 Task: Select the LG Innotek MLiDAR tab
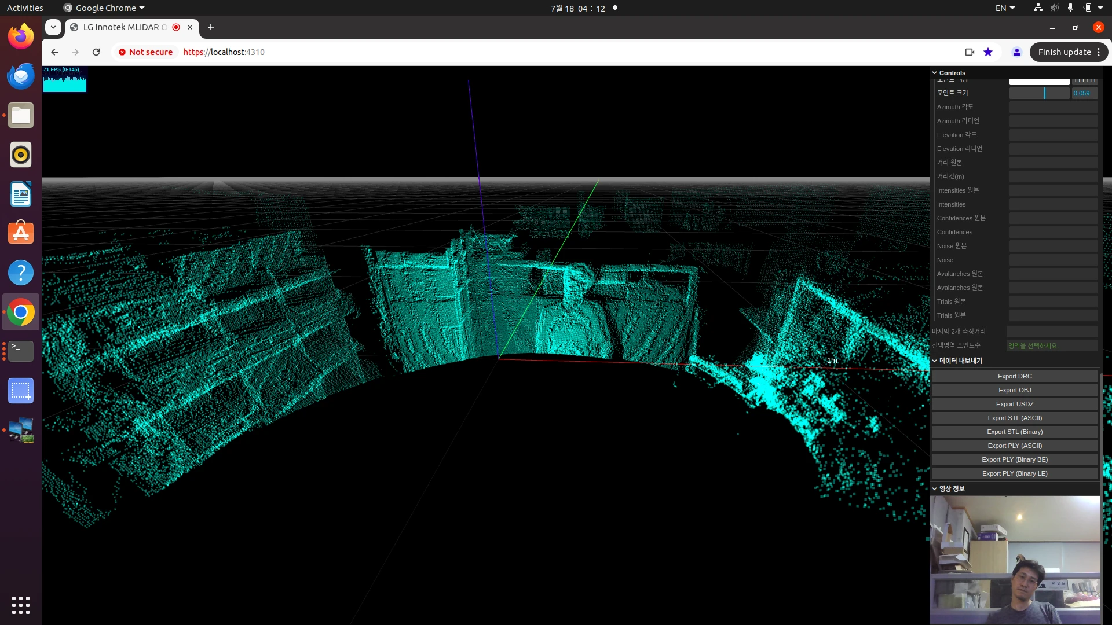[x=125, y=27]
